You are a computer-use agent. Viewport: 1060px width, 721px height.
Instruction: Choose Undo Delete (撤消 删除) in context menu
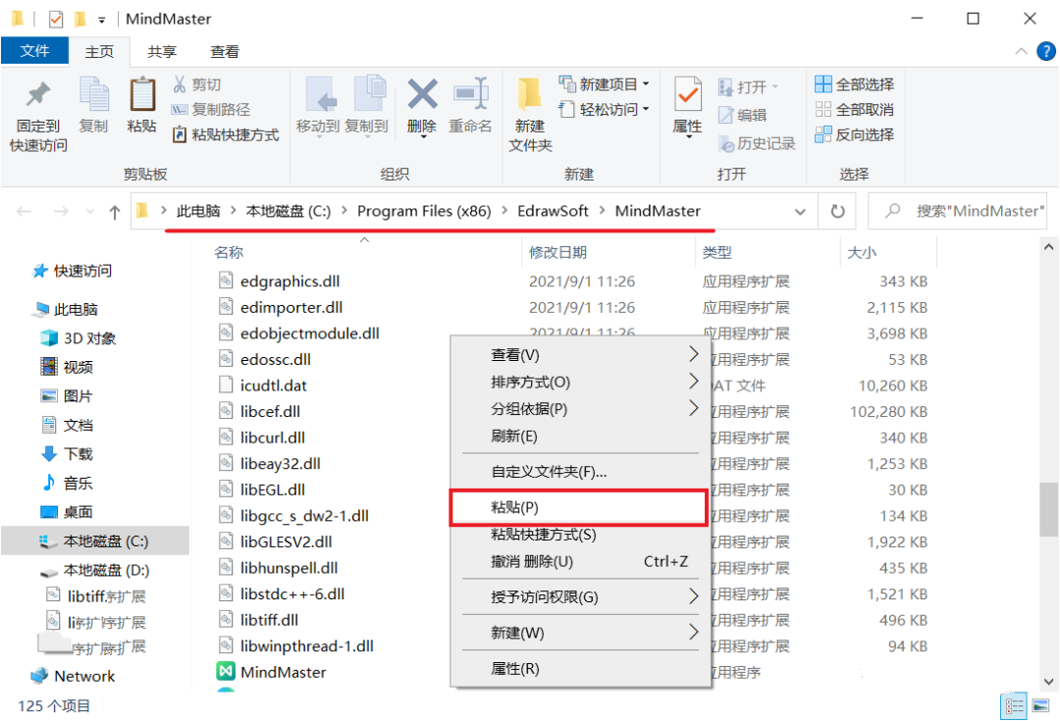tap(581, 561)
